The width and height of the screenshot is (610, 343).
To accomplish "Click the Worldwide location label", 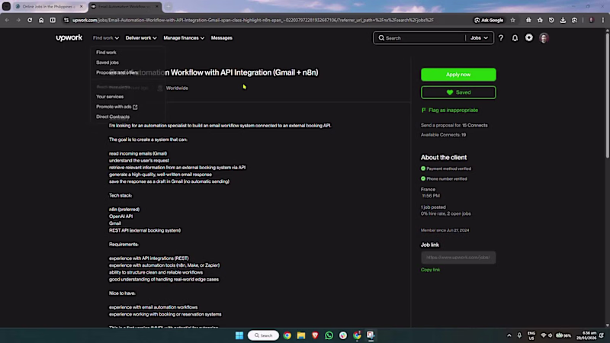I will [x=177, y=88].
